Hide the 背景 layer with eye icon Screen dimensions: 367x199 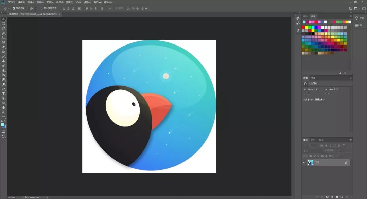pos(304,163)
